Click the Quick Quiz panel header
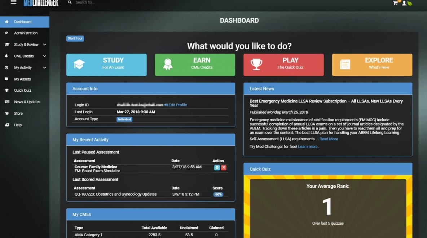This screenshot has height=238, width=427. click(x=328, y=169)
